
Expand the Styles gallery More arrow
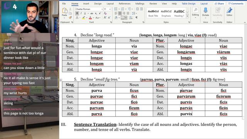[187, 16]
